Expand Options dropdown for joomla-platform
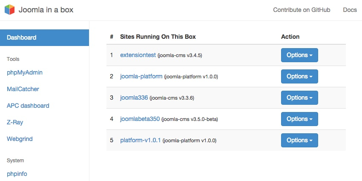 coord(299,76)
